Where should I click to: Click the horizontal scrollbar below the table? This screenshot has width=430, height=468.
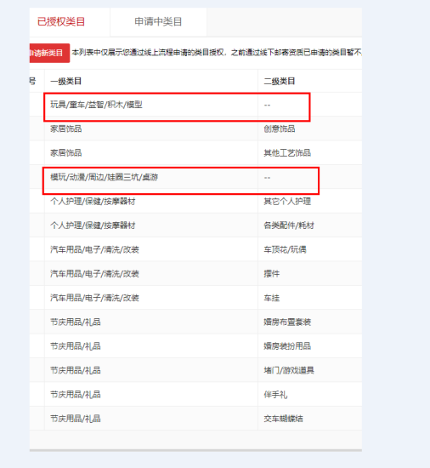195,450
